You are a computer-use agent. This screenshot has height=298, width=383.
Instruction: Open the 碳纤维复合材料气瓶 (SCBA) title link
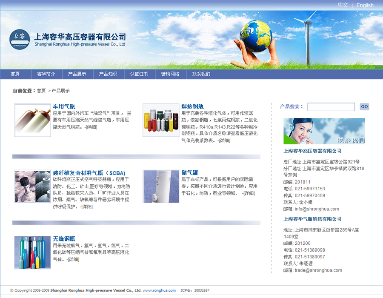pos(89,173)
